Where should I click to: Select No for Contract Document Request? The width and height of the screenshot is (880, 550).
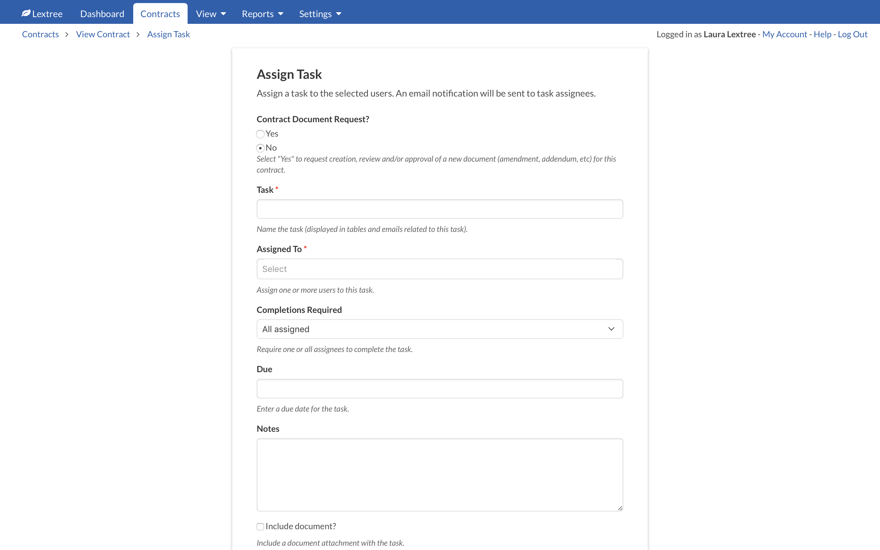(x=260, y=148)
